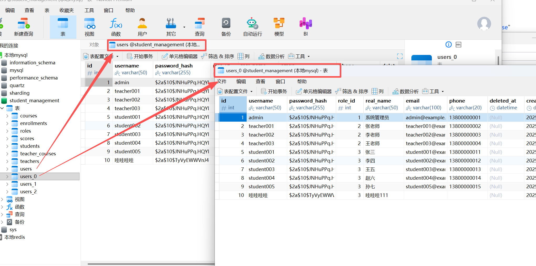The image size is (536, 266).
Task: Open 单元格编辑器 in the users tab toolbar
Action: (180, 56)
